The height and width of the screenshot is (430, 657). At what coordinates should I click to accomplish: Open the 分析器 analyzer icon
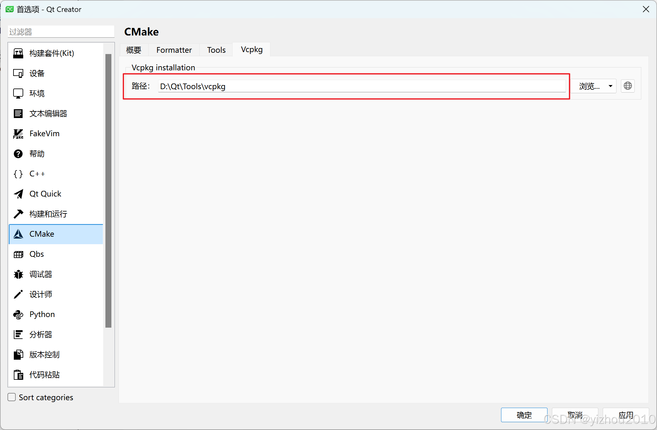[18, 335]
